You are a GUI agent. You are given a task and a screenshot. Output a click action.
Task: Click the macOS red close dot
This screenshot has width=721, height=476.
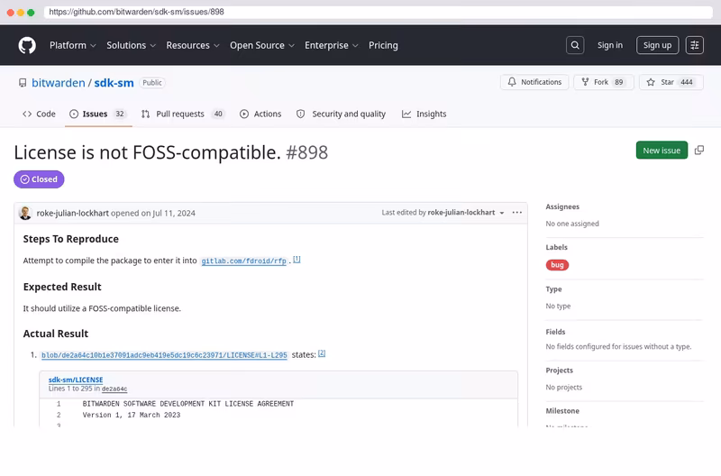click(x=10, y=13)
